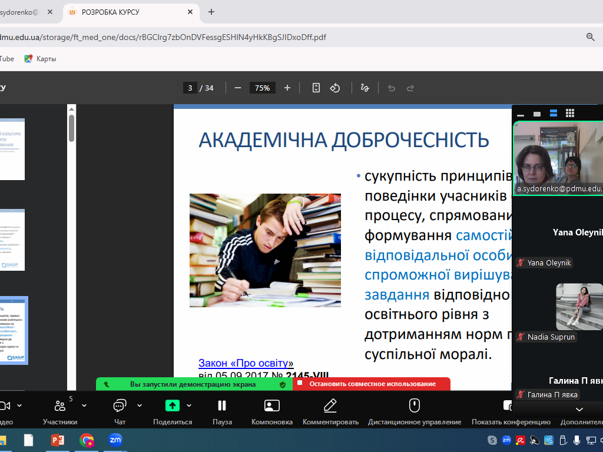The image size is (603, 452).
Task: Select the Компоновка layout icon
Action: point(271,406)
